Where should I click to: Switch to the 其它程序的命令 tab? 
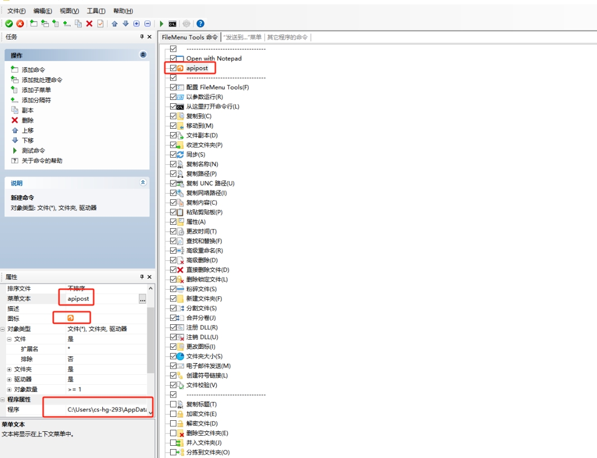click(287, 37)
